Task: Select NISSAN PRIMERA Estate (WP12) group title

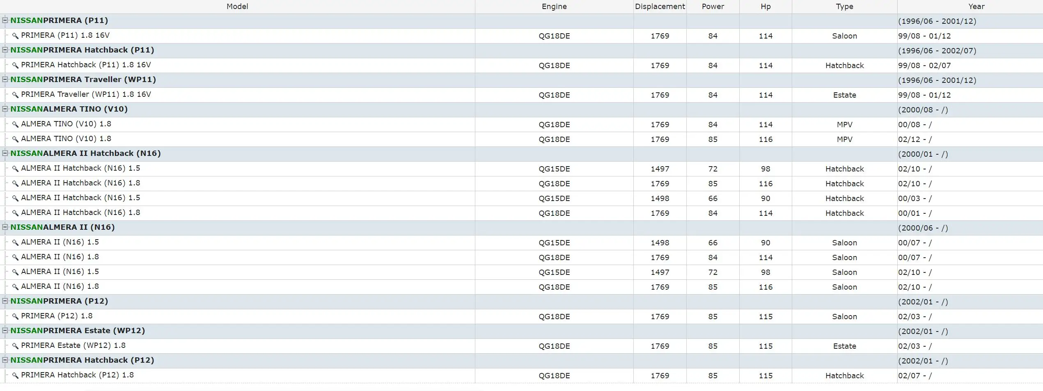Action: tap(78, 331)
